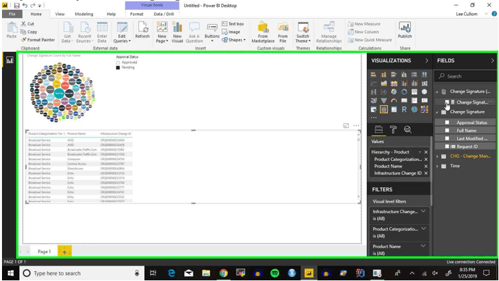Check the Request ID field
Screen dimensions: 499x281
point(447,146)
